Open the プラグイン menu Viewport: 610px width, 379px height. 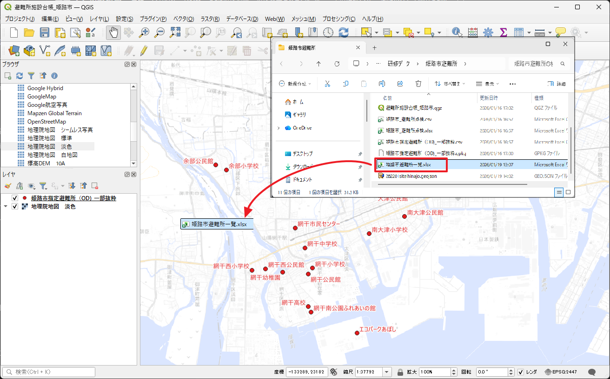153,19
